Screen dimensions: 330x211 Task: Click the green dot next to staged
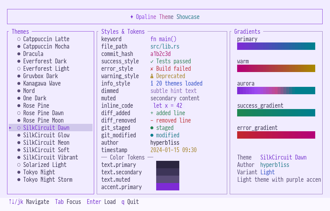coord(152,128)
